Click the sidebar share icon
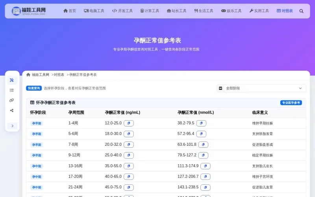Viewport: 315px width, 197px height. click(12, 110)
